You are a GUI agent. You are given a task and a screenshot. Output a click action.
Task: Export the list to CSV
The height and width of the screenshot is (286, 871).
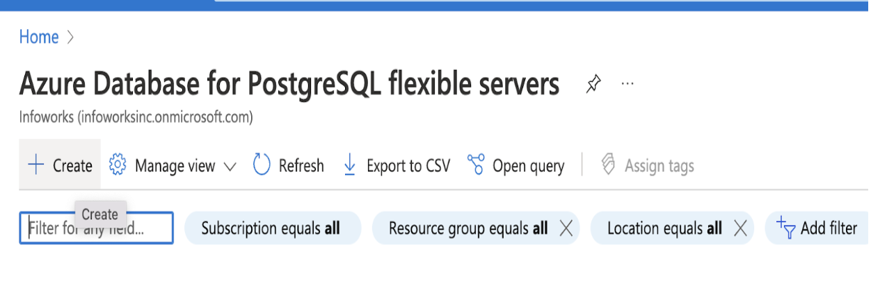397,166
